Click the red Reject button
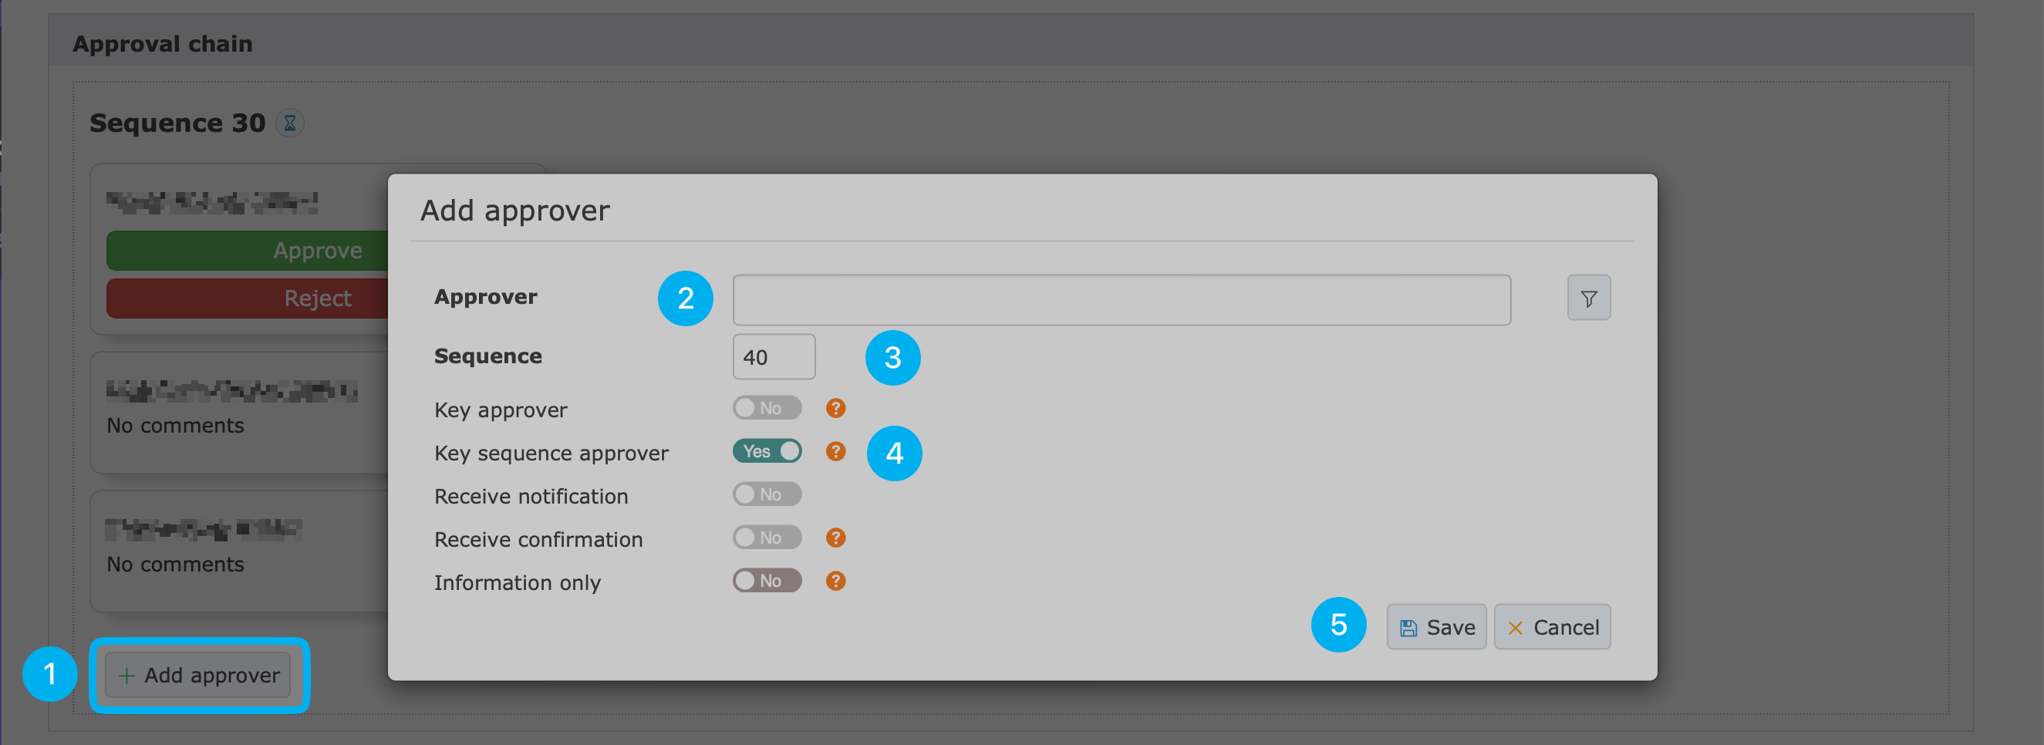Image resolution: width=2044 pixels, height=745 pixels. click(x=248, y=298)
